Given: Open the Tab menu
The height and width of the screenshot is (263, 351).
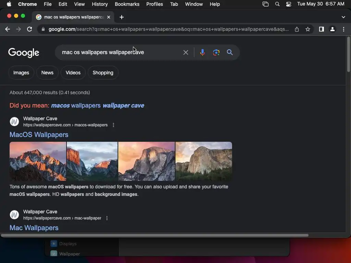Looking at the screenshot, I should click(x=174, y=4).
